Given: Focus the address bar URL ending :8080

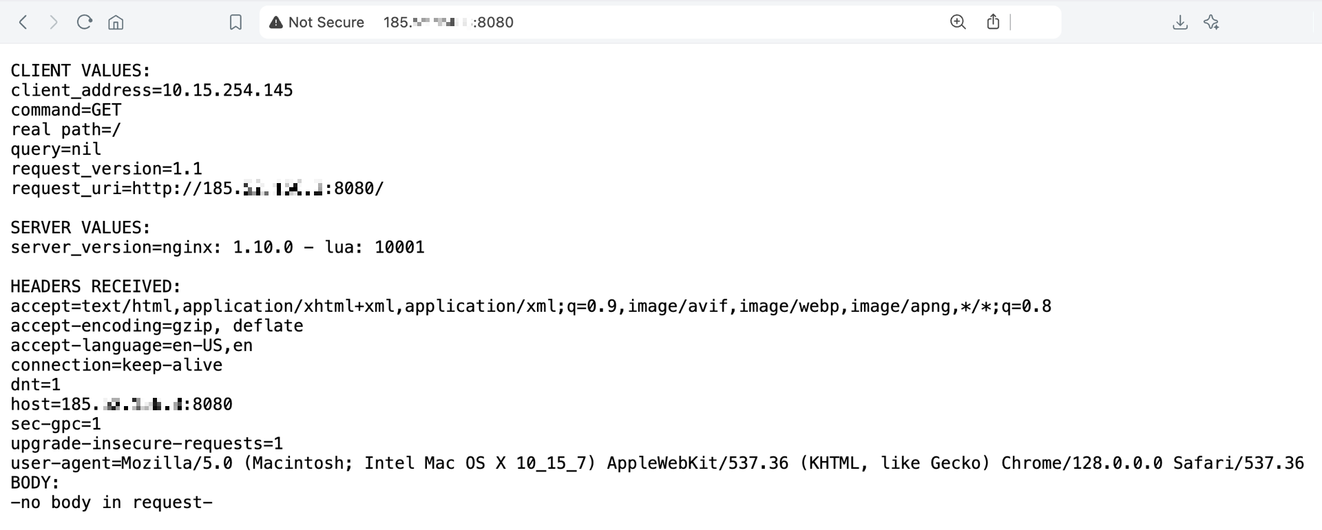Looking at the screenshot, I should [448, 23].
